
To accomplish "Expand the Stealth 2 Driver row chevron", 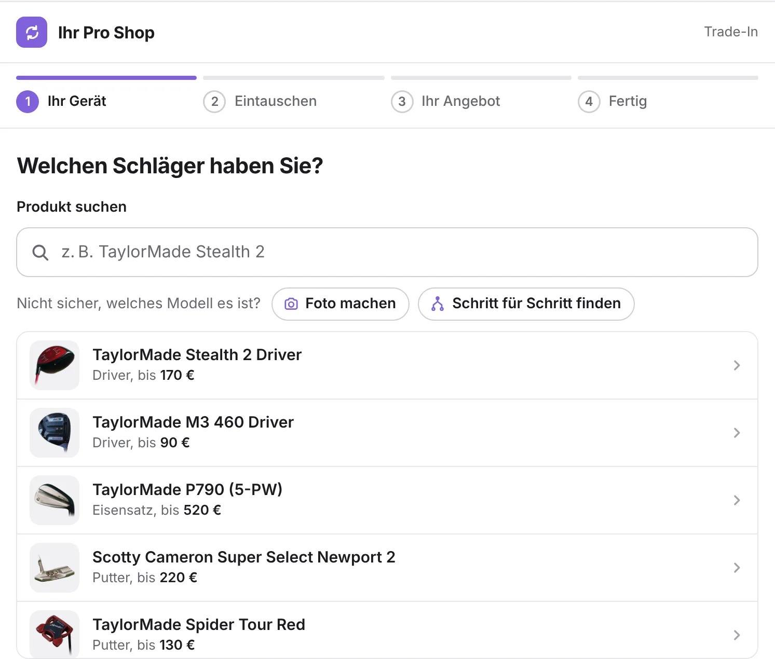I will [737, 365].
